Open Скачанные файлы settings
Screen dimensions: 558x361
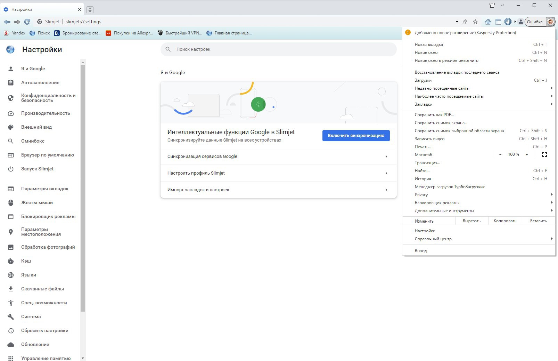[x=40, y=289]
